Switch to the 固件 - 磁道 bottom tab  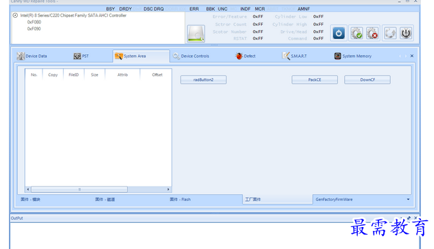[x=105, y=200]
